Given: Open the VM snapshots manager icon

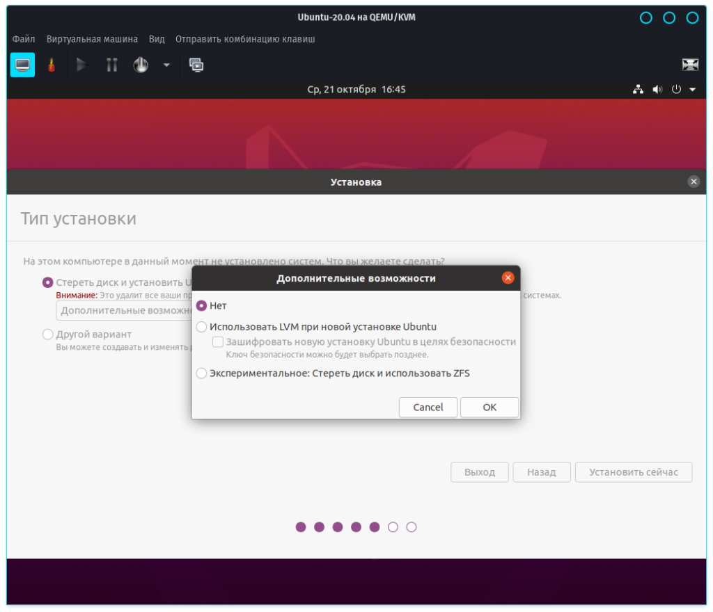Looking at the screenshot, I should pos(196,65).
